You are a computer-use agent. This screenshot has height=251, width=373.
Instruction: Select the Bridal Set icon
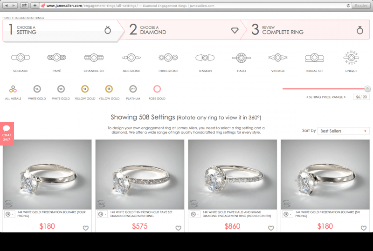pos(314,58)
